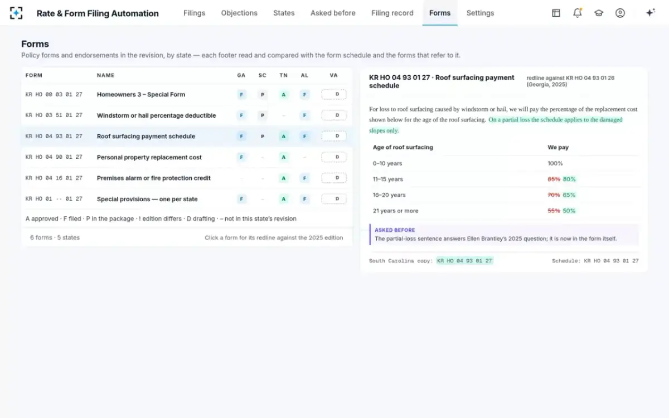Screen dimensions: 669x418
Task: Click the VA drafting badge for Special provisions
Action: pyautogui.click(x=334, y=199)
